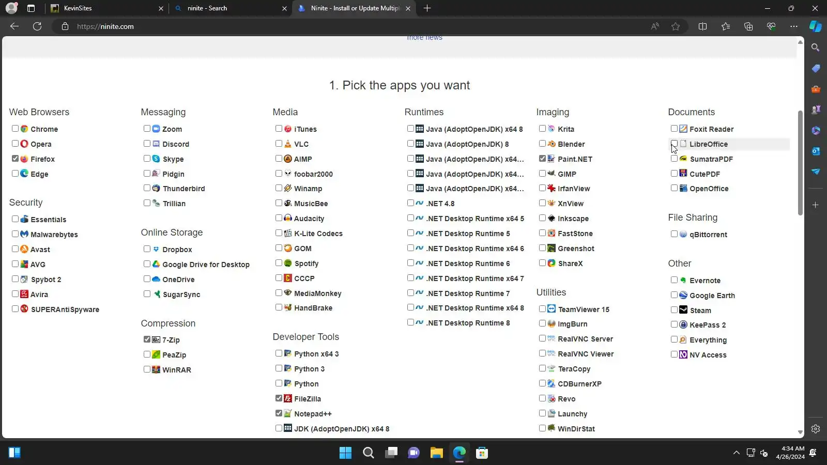Click the Discord app icon
The width and height of the screenshot is (827, 465).
[156, 144]
